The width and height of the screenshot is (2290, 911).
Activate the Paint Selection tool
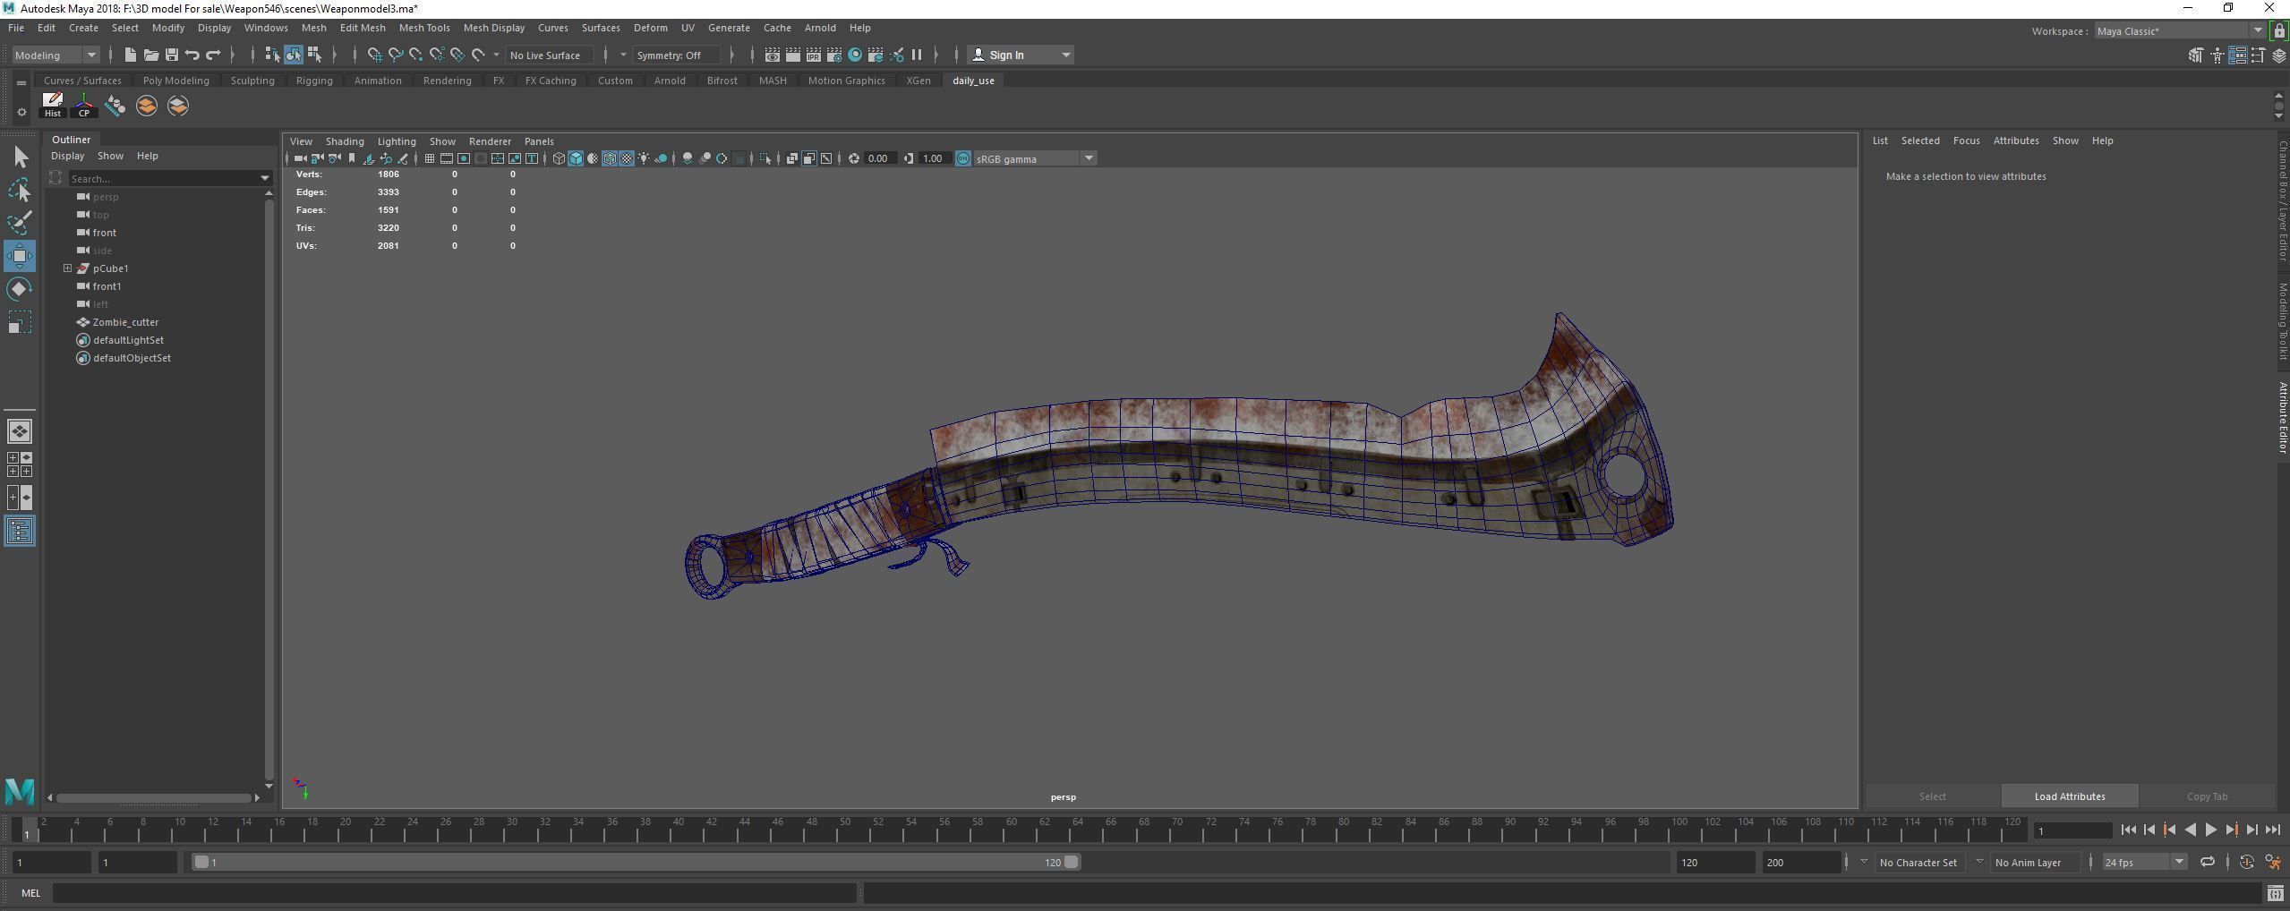click(x=20, y=222)
